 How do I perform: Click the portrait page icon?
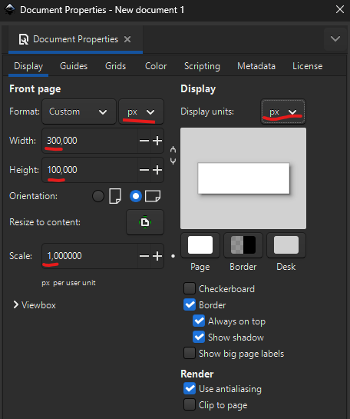click(115, 196)
